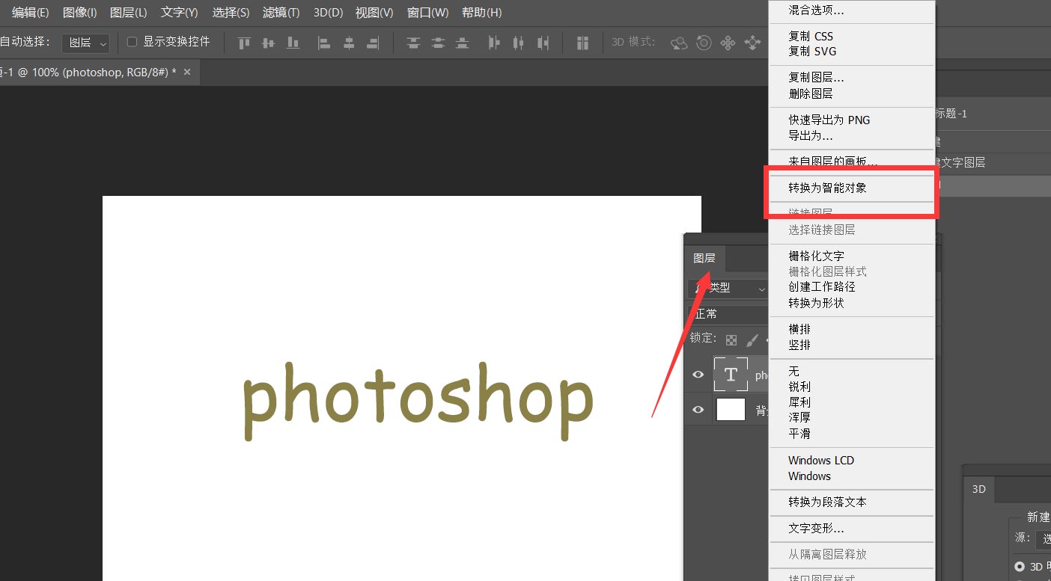The width and height of the screenshot is (1051, 581).
Task: Open the 滤镜(T) menu
Action: point(281,13)
